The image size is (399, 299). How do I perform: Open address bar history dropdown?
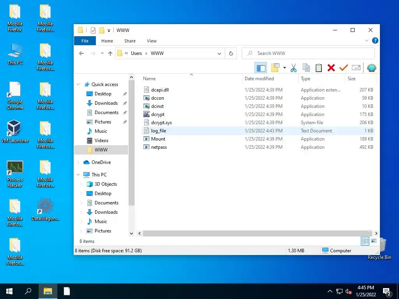[219, 53]
